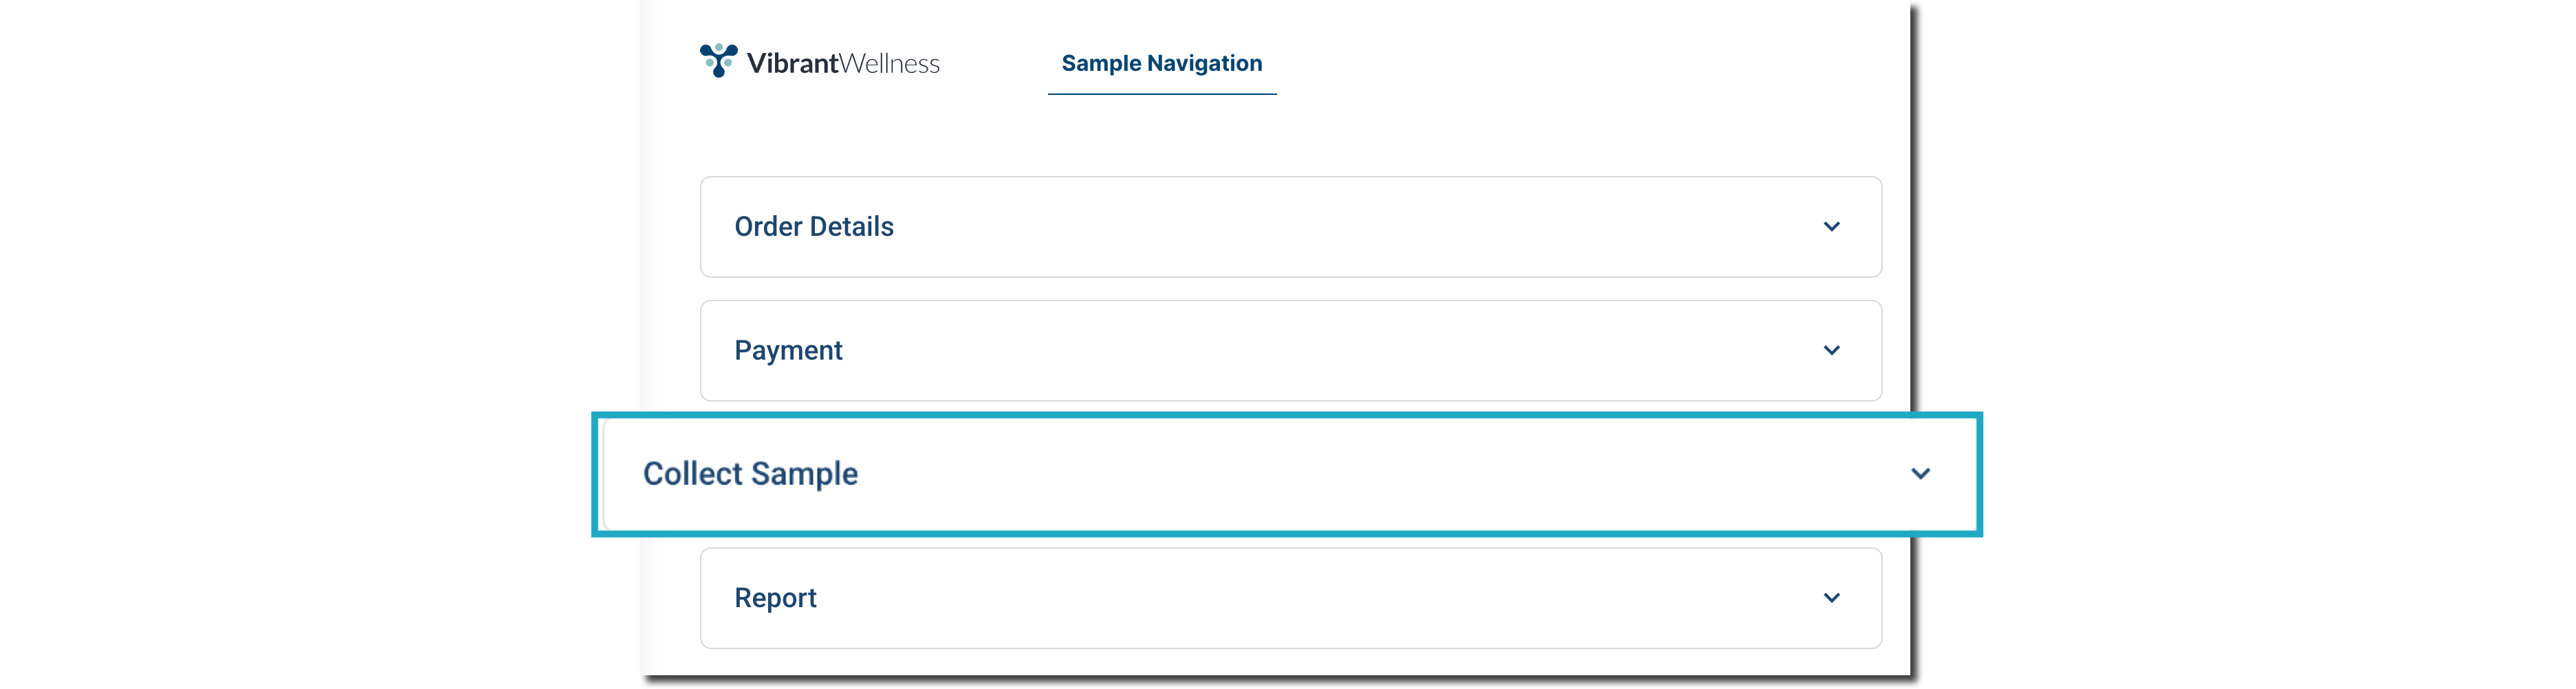Open the Sample Navigation tab
The image size is (2576, 689).
tap(1161, 64)
